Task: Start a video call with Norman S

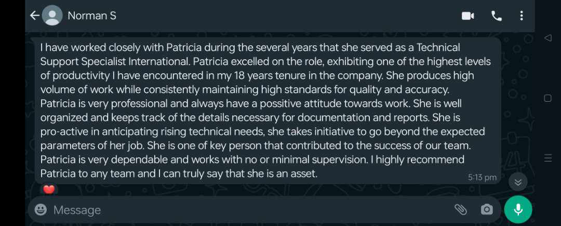Action: click(x=468, y=16)
